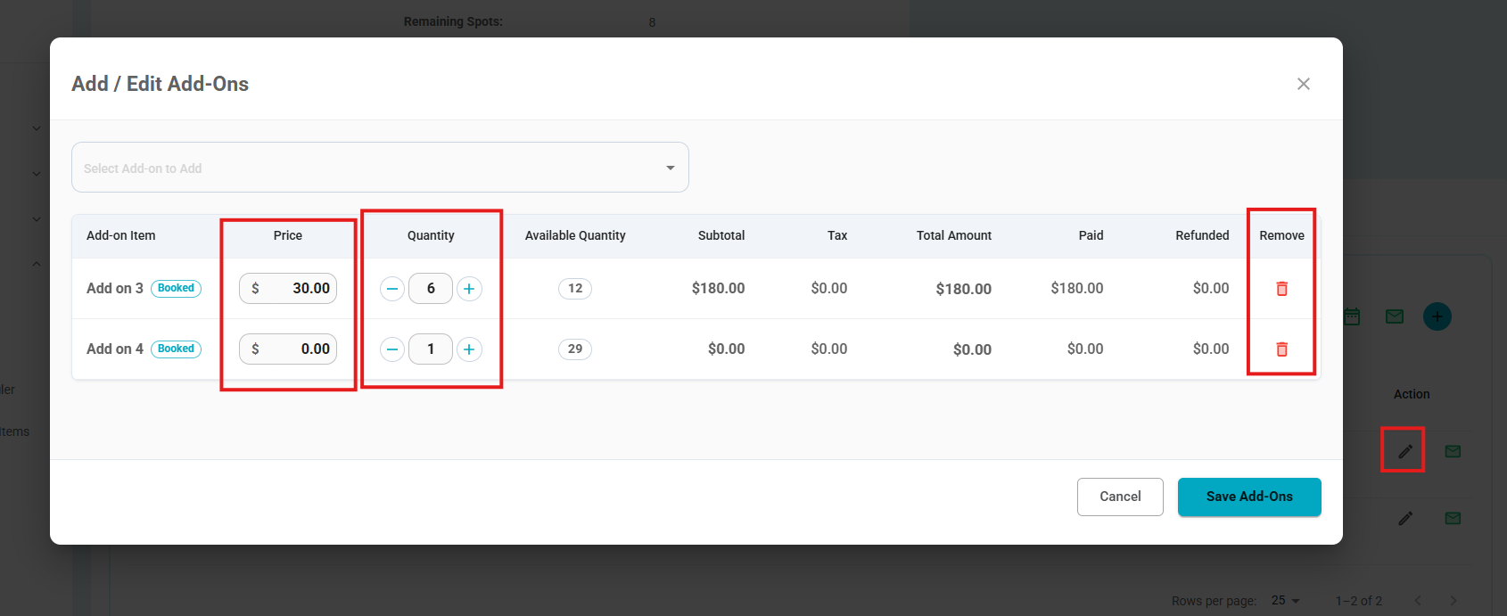Viewport: 1507px width, 616px height.
Task: Go to next page in background pagination
Action: [1453, 601]
